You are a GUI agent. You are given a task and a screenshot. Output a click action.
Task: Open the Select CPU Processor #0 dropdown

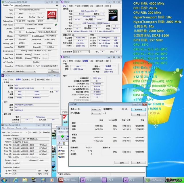point(20,133)
